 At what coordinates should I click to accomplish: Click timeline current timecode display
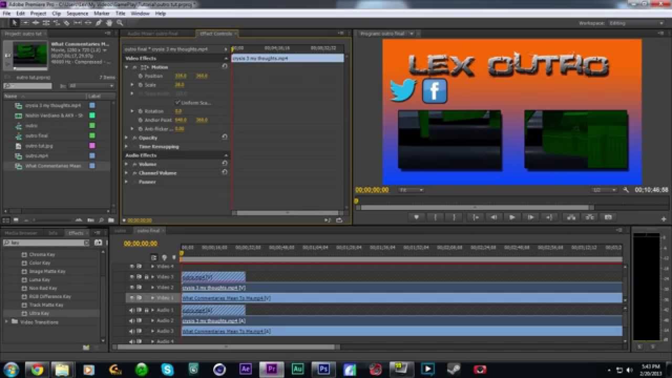click(x=140, y=244)
